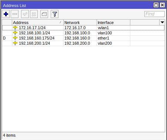This screenshot has width=167, height=140.
Task: Click network cell 192.168.160.0
Action: point(77,38)
